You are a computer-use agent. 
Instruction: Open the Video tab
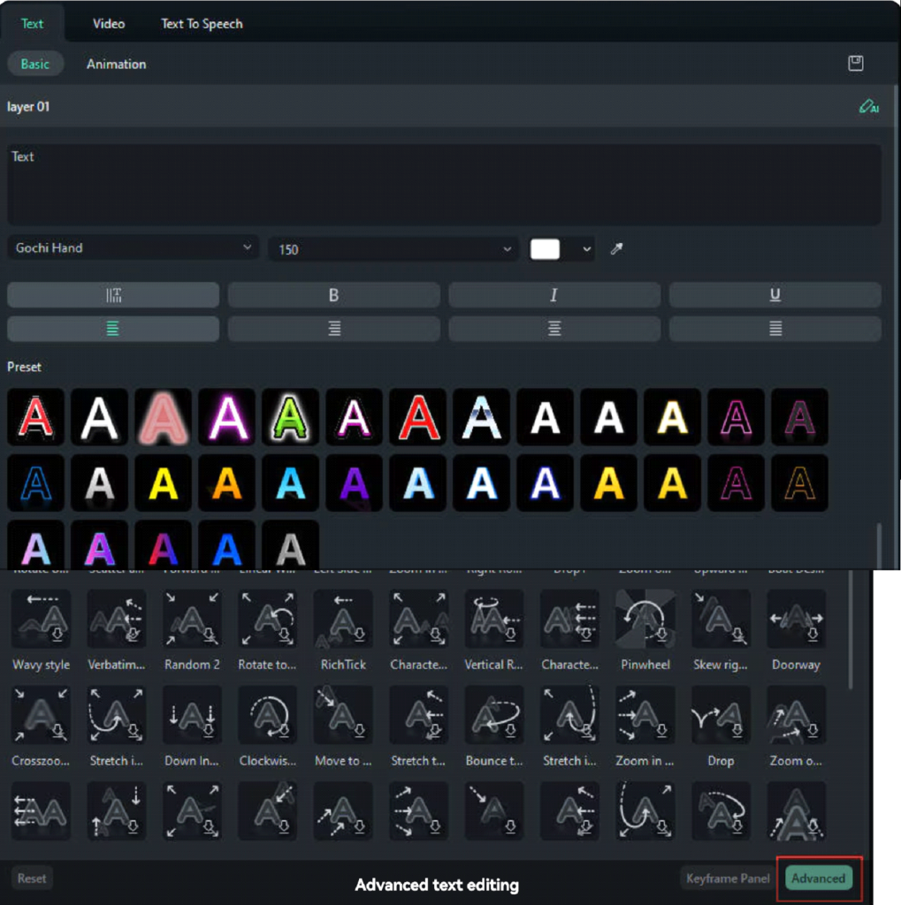109,24
